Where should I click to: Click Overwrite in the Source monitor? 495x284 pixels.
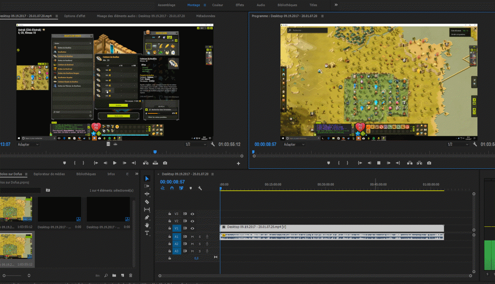tap(155, 163)
